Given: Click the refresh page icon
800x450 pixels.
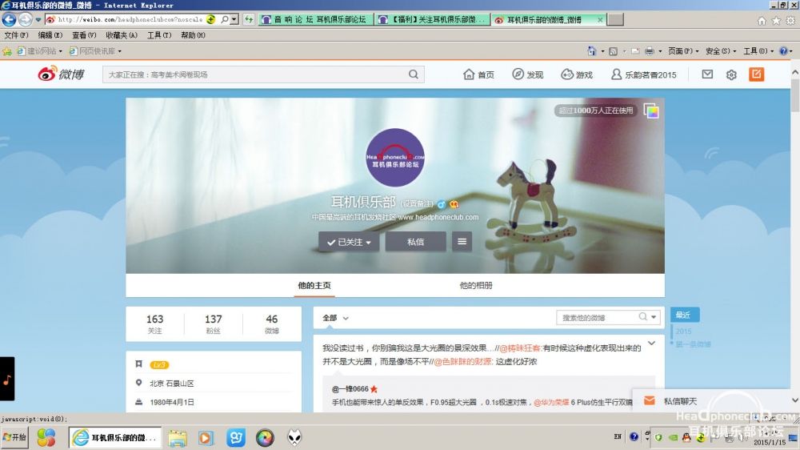Looking at the screenshot, I should [249, 19].
